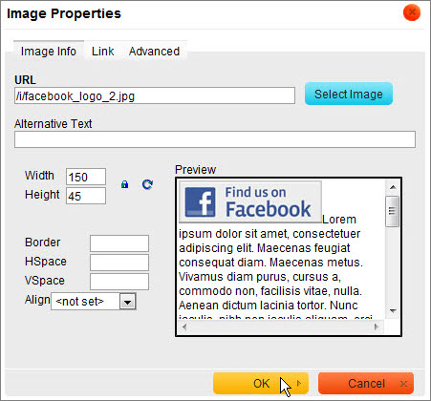Click the Border input field
Viewport: 431px width, 401px height.
click(x=119, y=243)
